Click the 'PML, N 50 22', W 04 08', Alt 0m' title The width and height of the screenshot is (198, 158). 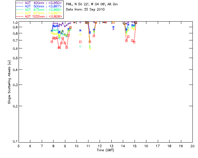tap(92, 4)
